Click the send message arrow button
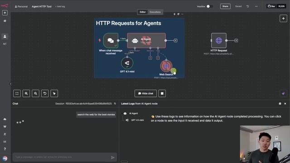This screenshot has width=290, height=163. click(113, 158)
